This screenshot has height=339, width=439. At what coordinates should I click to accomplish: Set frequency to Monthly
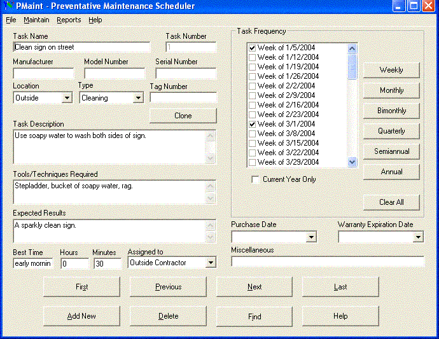coord(391,90)
